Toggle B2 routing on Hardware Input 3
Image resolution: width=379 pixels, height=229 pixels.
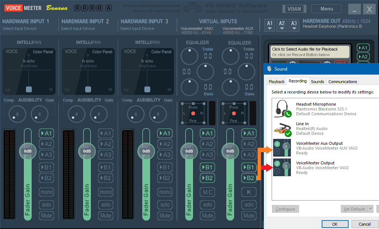[x=165, y=178]
